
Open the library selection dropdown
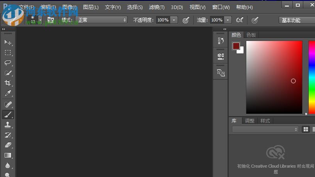[265, 129]
